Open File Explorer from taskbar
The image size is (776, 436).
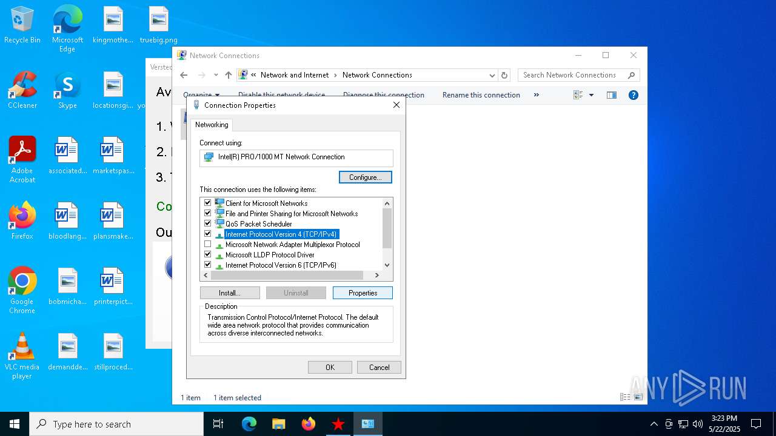coord(278,424)
